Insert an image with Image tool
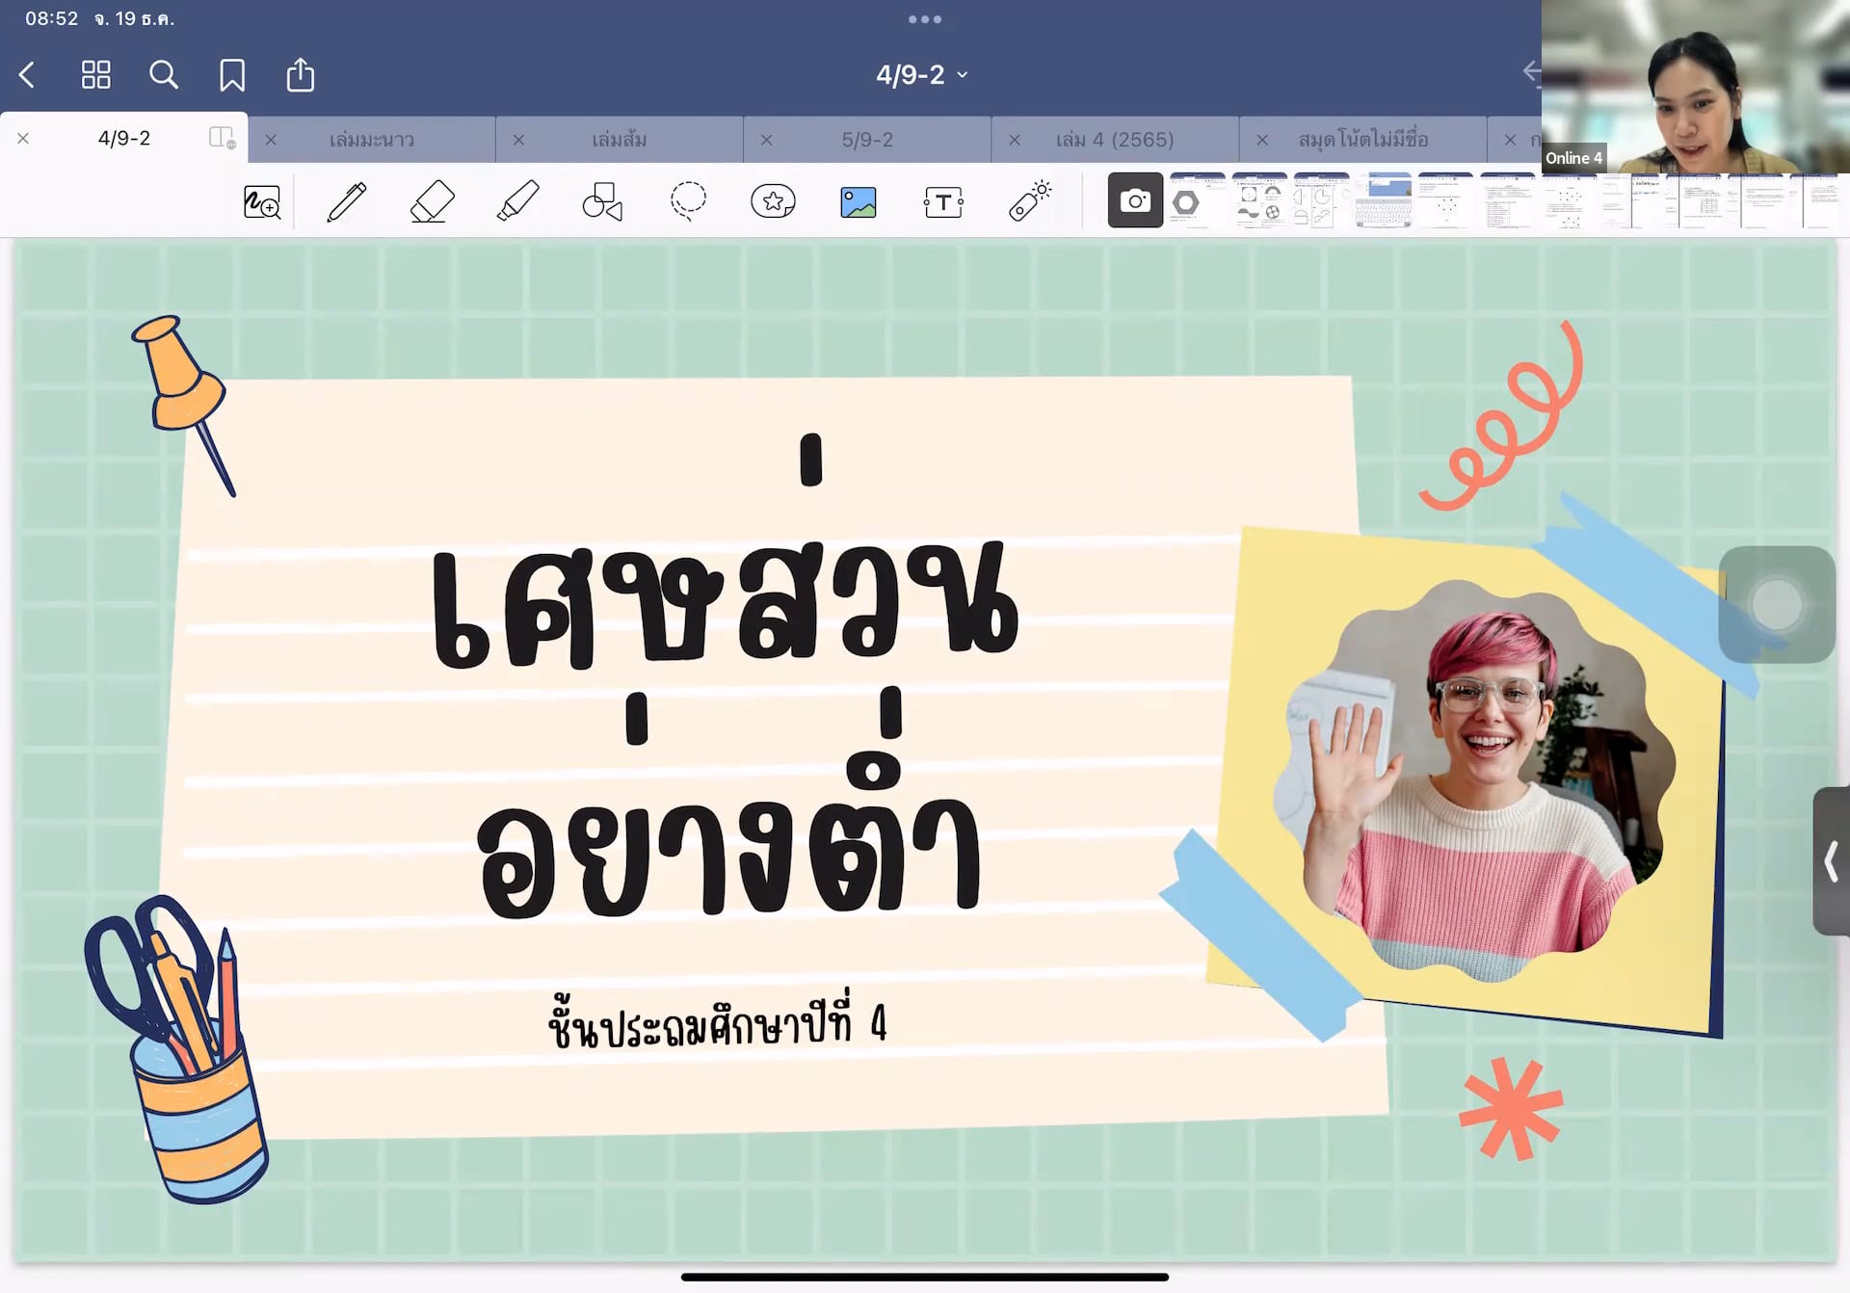The image size is (1850, 1293). (858, 202)
